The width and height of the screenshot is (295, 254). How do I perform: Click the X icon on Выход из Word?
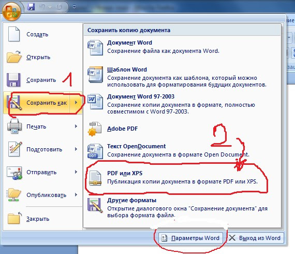[232, 238]
